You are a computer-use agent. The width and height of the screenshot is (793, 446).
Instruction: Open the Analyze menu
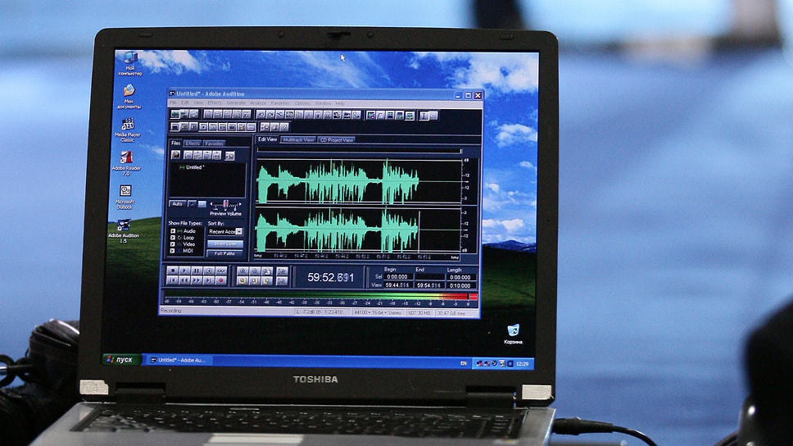click(258, 102)
